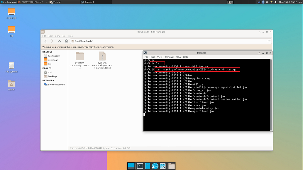Go to parent folder with the up arrow
This screenshot has height=170, width=303.
pos(60,41)
